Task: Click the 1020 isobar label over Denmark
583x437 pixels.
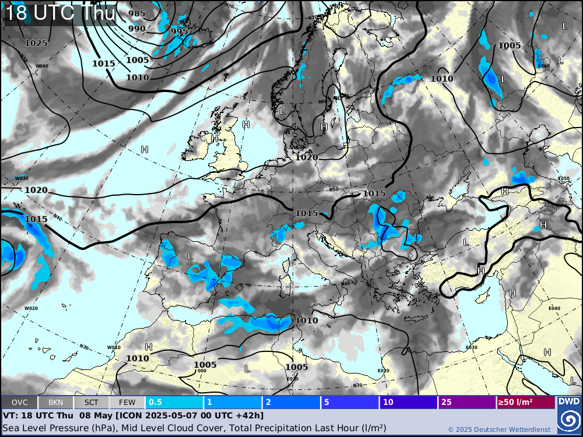Action: pyautogui.click(x=307, y=157)
